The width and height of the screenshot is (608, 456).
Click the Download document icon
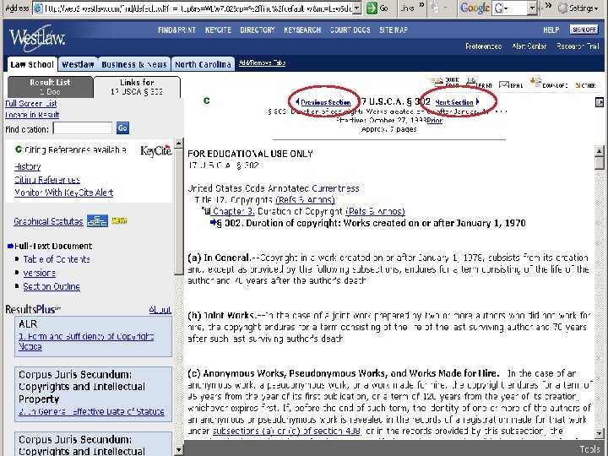pos(535,82)
